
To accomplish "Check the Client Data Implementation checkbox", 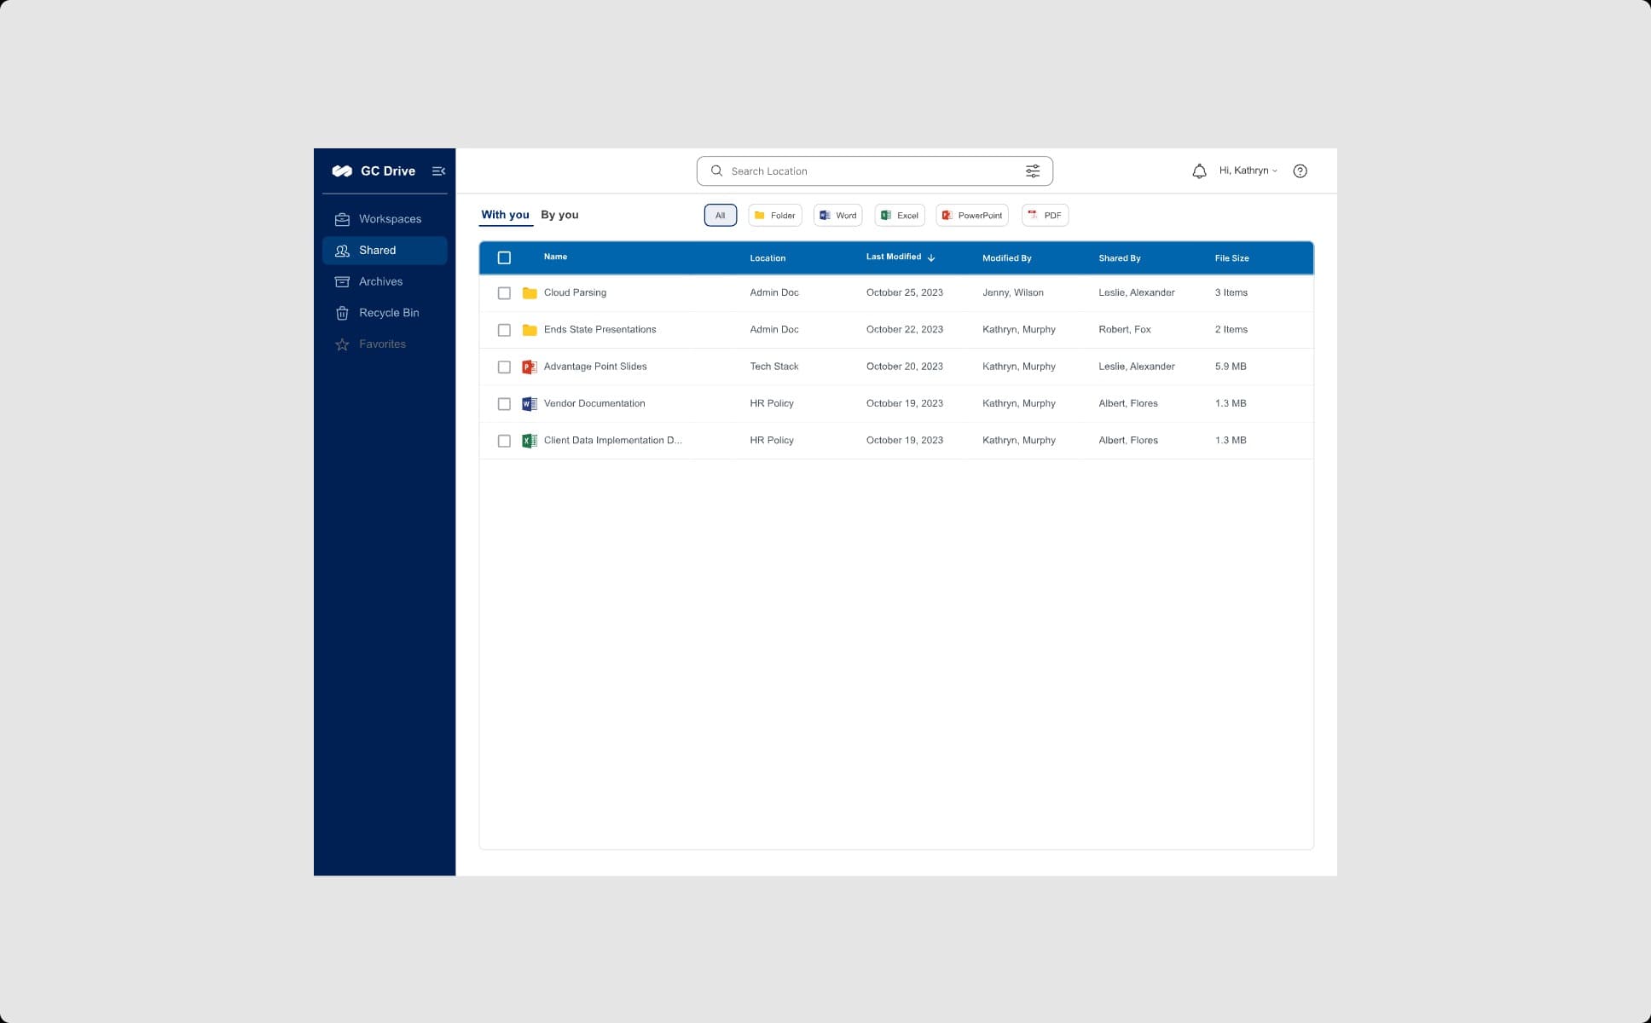I will [x=504, y=441].
